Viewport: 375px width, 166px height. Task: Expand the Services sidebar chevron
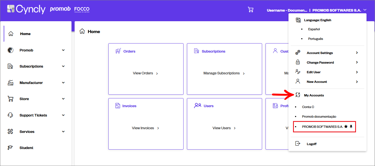63,131
